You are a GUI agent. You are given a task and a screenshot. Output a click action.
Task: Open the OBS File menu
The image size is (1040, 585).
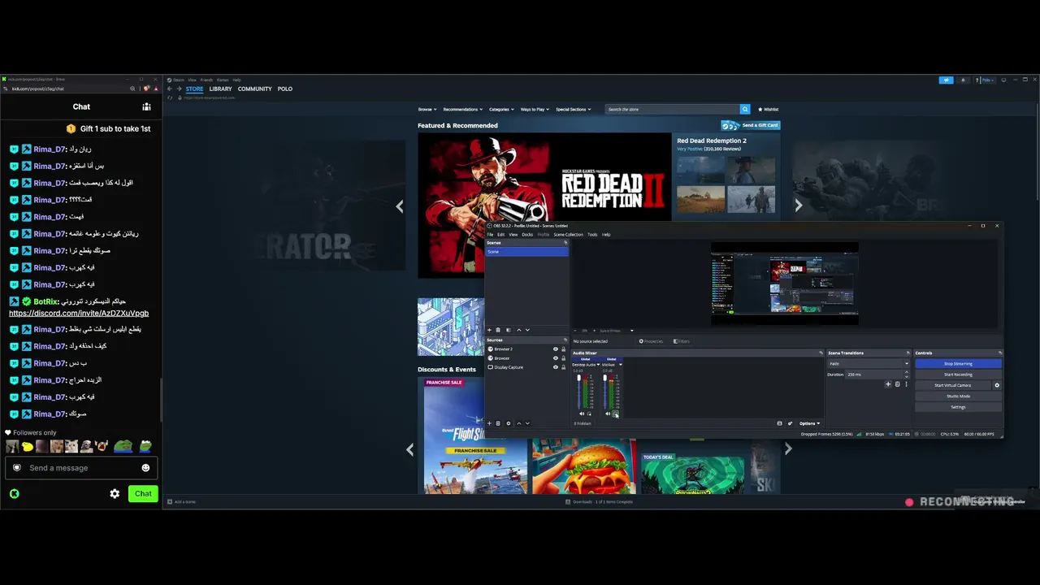pyautogui.click(x=490, y=235)
